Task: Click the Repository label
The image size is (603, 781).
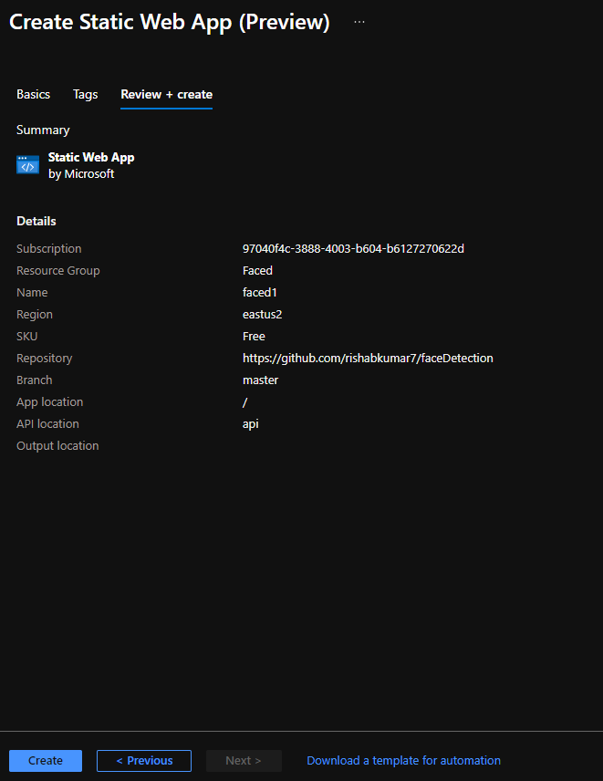Action: tap(45, 359)
